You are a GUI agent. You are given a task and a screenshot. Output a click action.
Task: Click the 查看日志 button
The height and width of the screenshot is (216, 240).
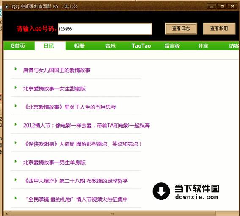[x=181, y=29]
